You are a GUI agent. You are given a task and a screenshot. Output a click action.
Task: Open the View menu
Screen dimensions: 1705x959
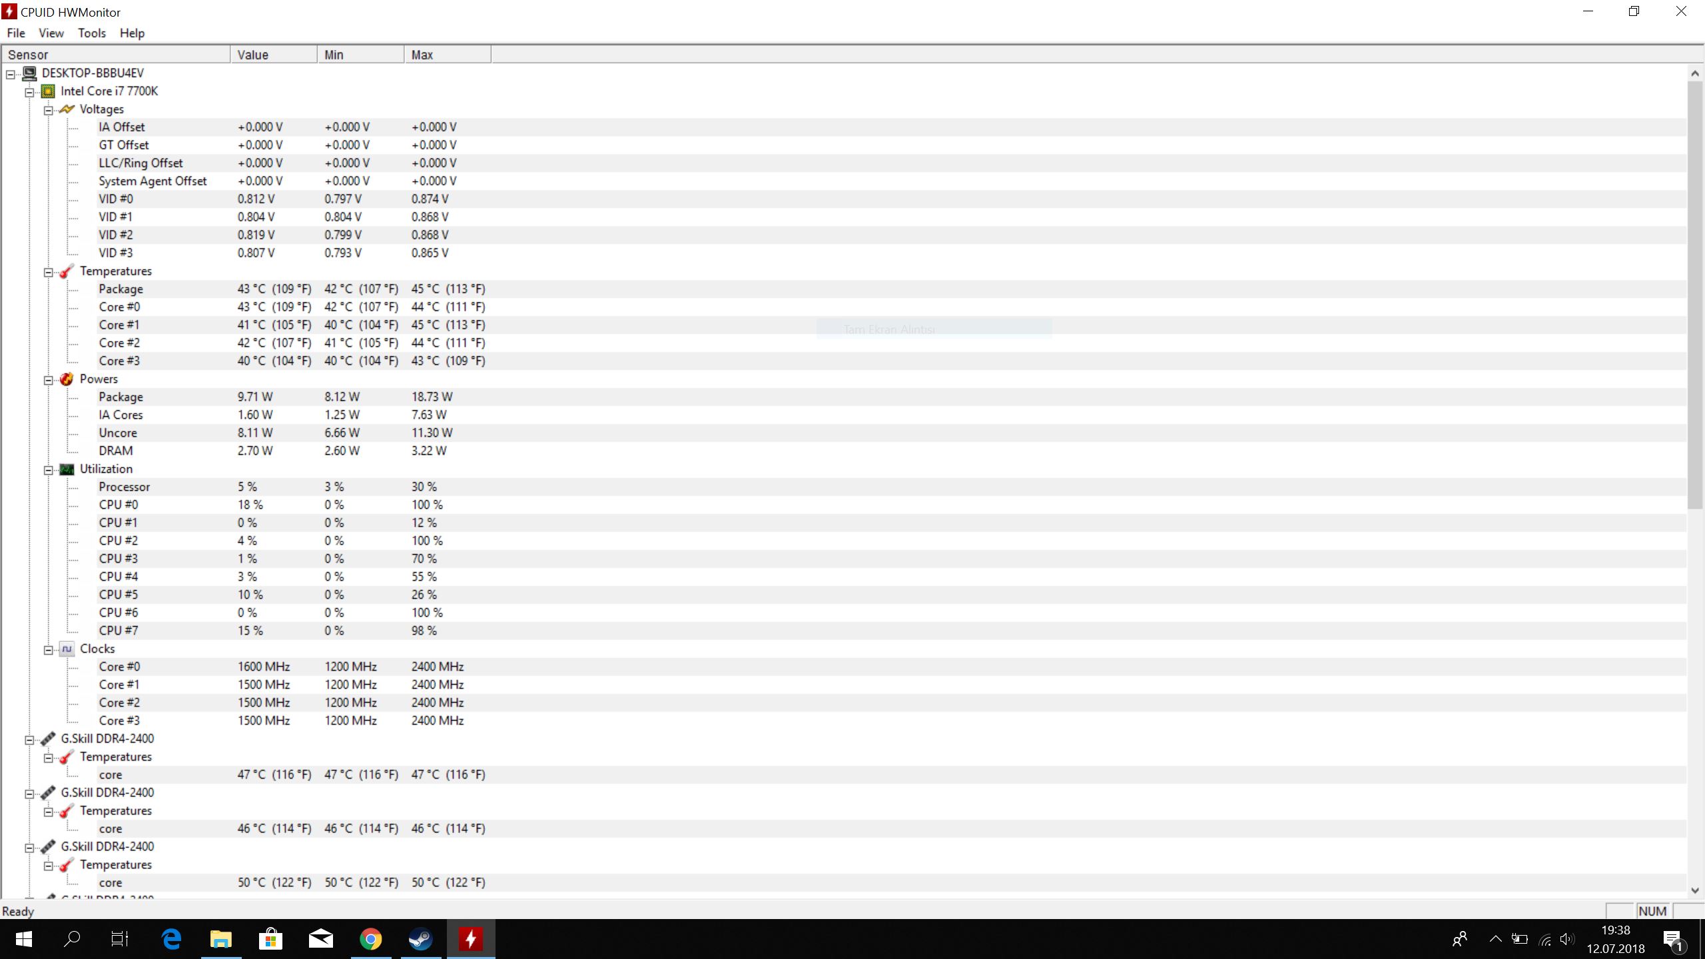click(51, 33)
